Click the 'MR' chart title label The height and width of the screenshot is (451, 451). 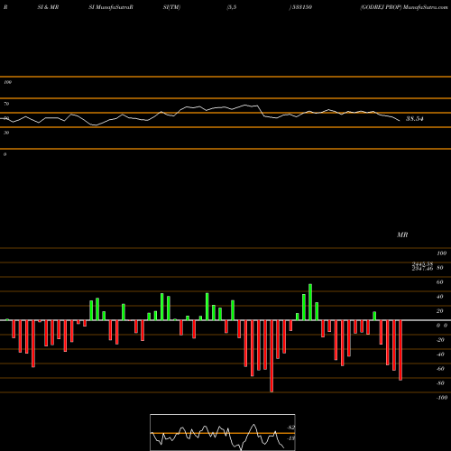[x=402, y=235]
